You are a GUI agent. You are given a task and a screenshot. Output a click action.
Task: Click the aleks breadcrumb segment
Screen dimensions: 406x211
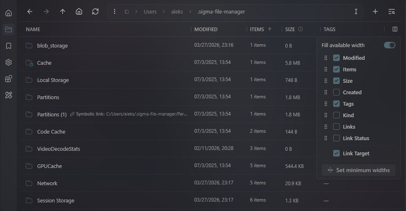pyautogui.click(x=177, y=11)
